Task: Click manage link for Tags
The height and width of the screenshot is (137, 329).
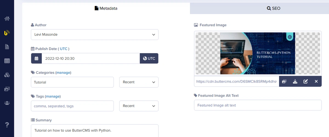Action: point(53,96)
